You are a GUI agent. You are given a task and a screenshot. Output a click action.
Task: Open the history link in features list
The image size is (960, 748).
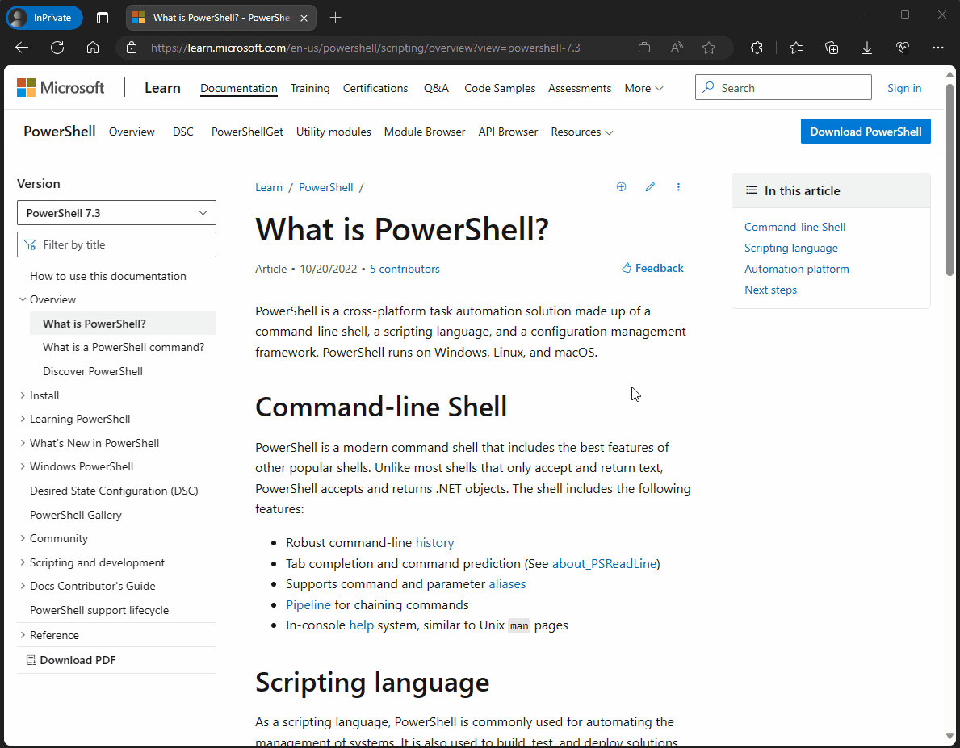point(434,543)
